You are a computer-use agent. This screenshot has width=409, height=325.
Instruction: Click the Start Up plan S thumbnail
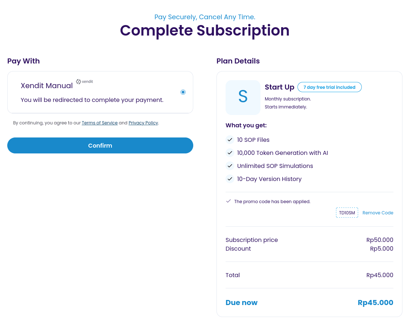[243, 97]
